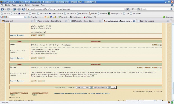
Task: Click the Stop loading icon
Action: [x=19, y=9]
